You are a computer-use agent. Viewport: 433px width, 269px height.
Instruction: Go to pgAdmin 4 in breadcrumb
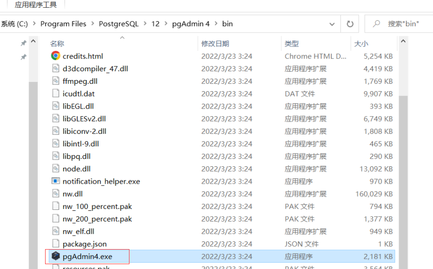(x=191, y=24)
